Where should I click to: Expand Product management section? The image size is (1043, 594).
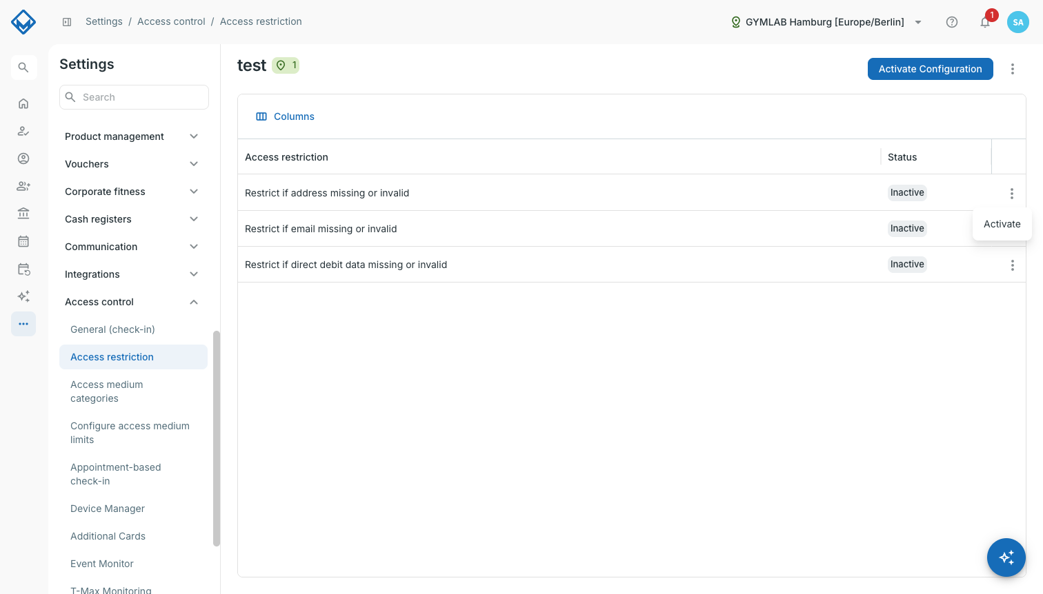point(131,136)
